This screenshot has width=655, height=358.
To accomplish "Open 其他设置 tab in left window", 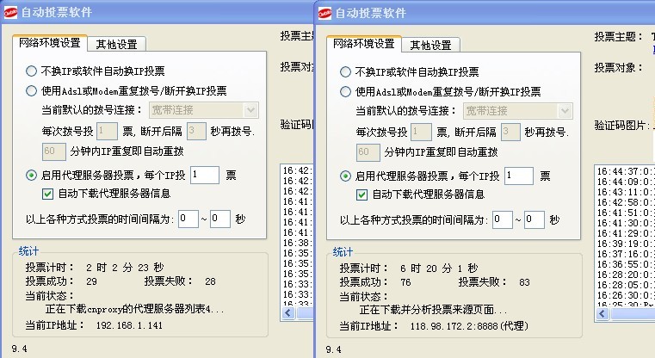I will tap(116, 44).
